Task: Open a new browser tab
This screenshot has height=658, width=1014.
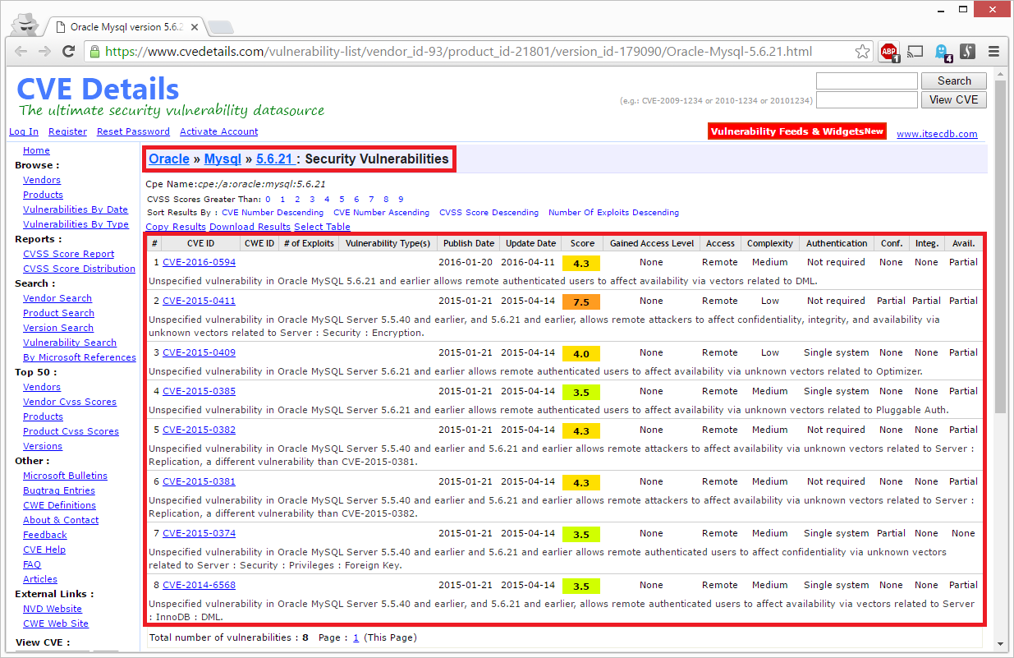Action: coord(221,27)
